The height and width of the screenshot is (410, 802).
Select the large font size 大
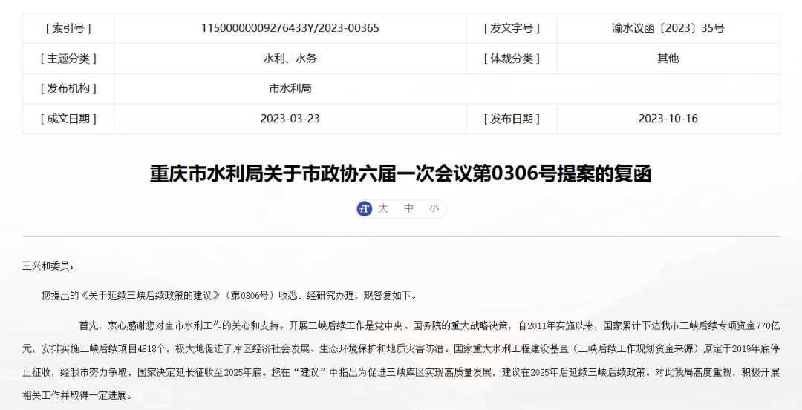click(383, 208)
